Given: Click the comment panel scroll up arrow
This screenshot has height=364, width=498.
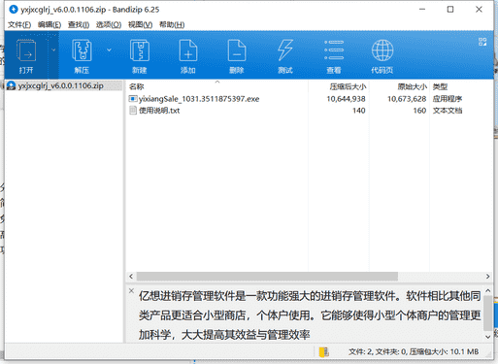Looking at the screenshot, I should pos(488,291).
